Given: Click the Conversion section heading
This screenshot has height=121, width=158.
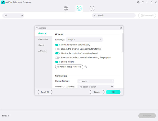Looking at the screenshot, I should tap(61, 76).
